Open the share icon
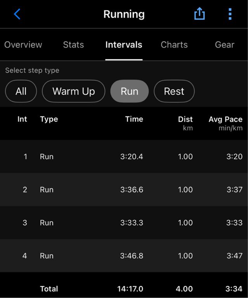The height and width of the screenshot is (298, 248). point(199,14)
